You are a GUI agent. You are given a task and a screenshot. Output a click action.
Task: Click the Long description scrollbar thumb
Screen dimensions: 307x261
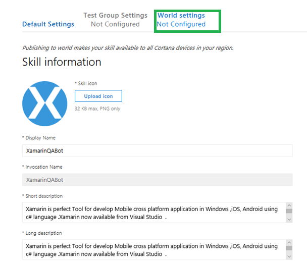pyautogui.click(x=289, y=248)
